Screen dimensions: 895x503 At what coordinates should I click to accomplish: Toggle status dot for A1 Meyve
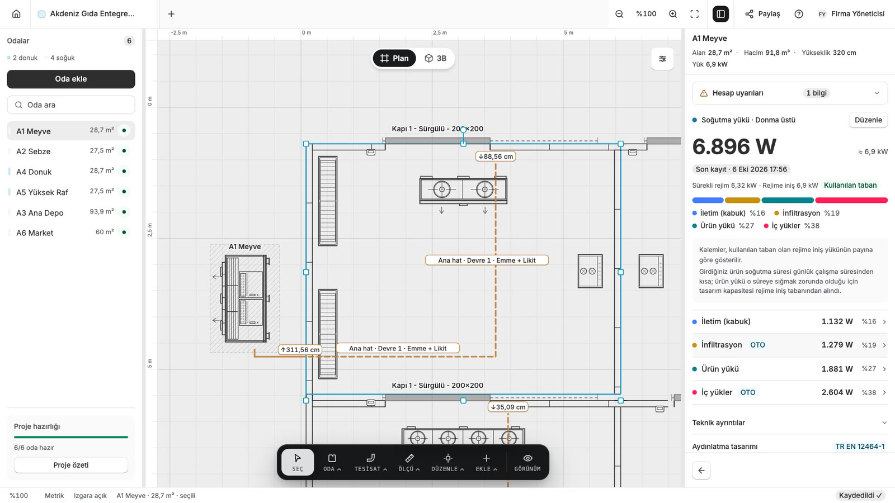tap(124, 130)
